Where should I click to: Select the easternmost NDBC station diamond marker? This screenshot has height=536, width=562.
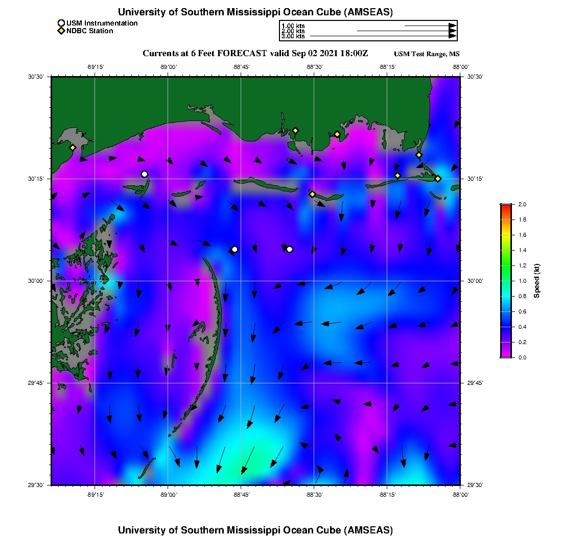pyautogui.click(x=438, y=178)
